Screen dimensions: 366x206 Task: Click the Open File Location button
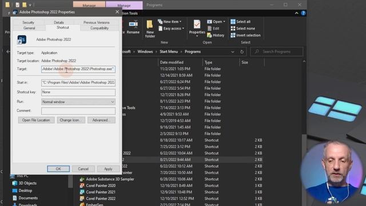tap(36, 120)
